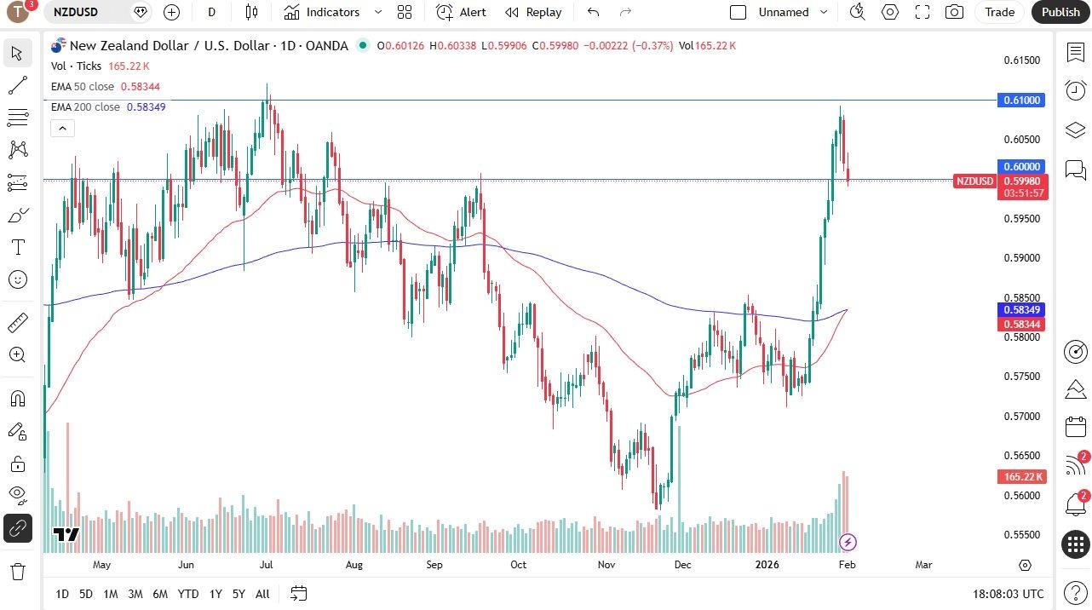This screenshot has width=1092, height=610.
Task: Take a chart snapshot with the camera icon
Action: pos(954,12)
